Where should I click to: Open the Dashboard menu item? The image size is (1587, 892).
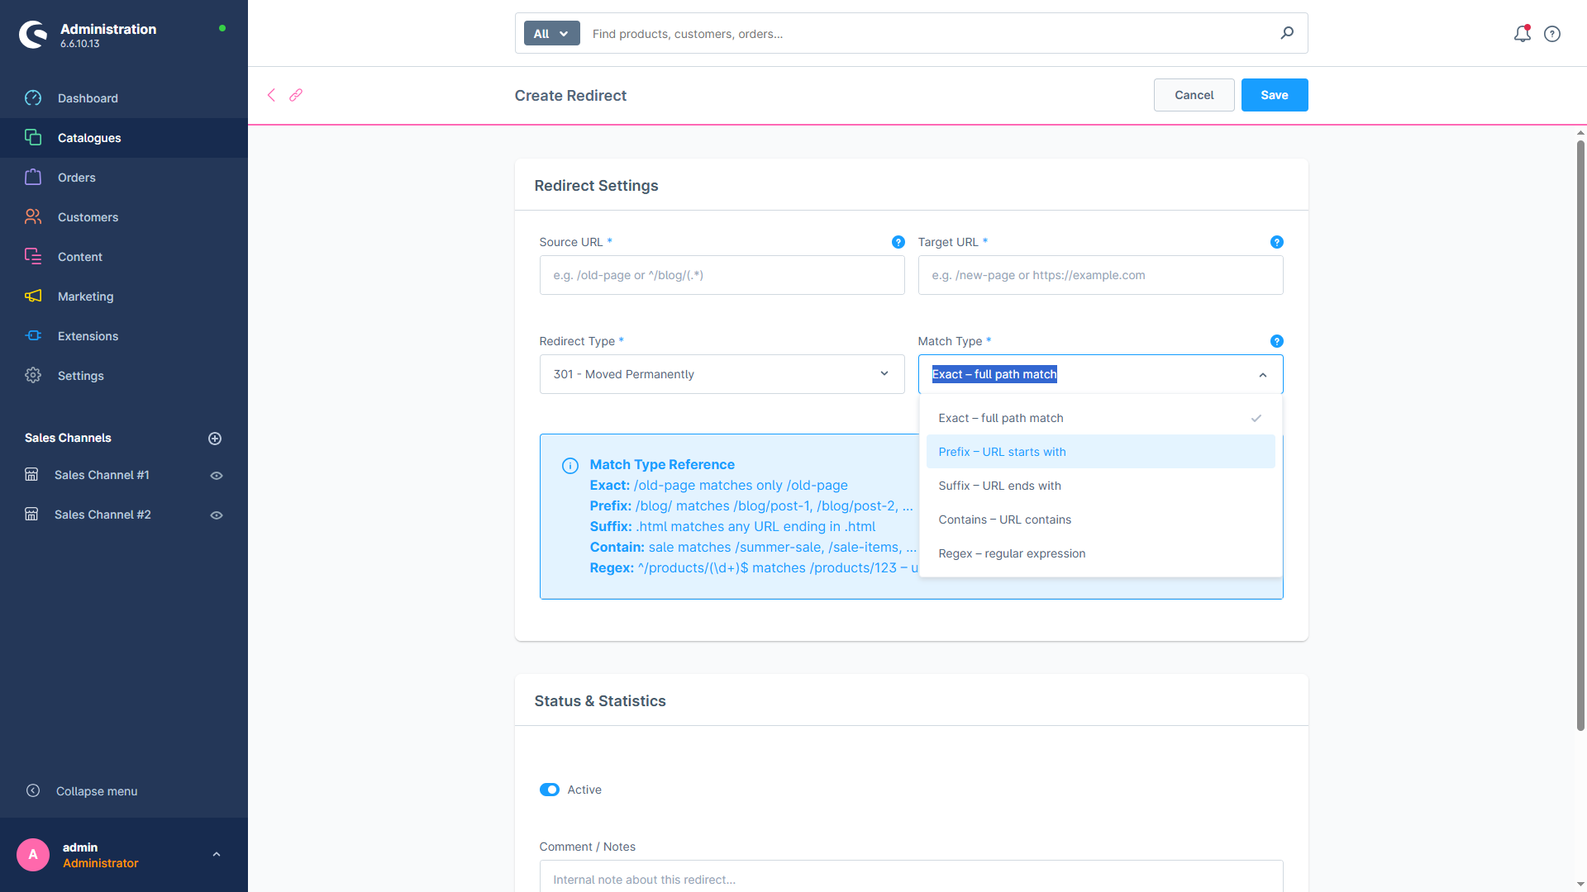(124, 98)
